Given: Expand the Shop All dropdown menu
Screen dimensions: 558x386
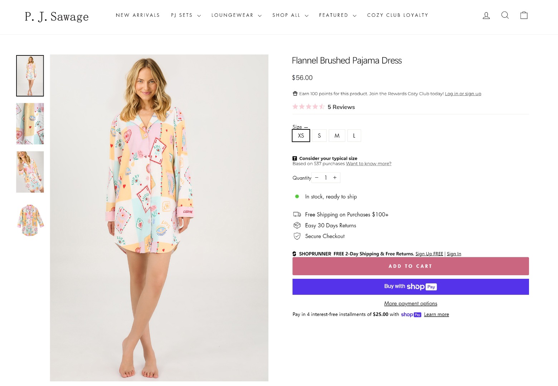Looking at the screenshot, I should [290, 15].
